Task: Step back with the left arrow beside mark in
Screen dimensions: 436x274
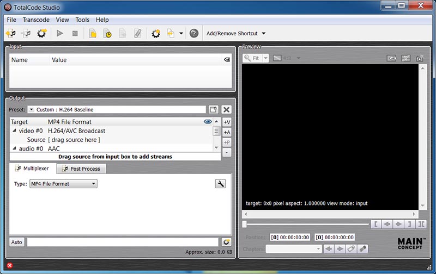Action: tap(387, 224)
